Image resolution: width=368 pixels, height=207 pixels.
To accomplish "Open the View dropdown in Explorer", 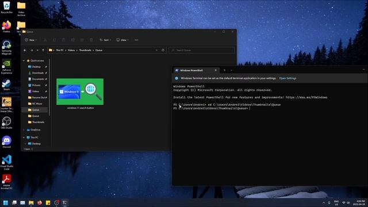I will (122, 40).
